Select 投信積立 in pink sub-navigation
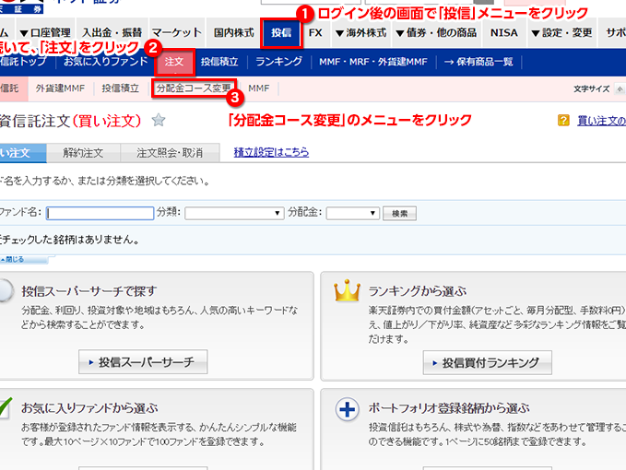 120,88
